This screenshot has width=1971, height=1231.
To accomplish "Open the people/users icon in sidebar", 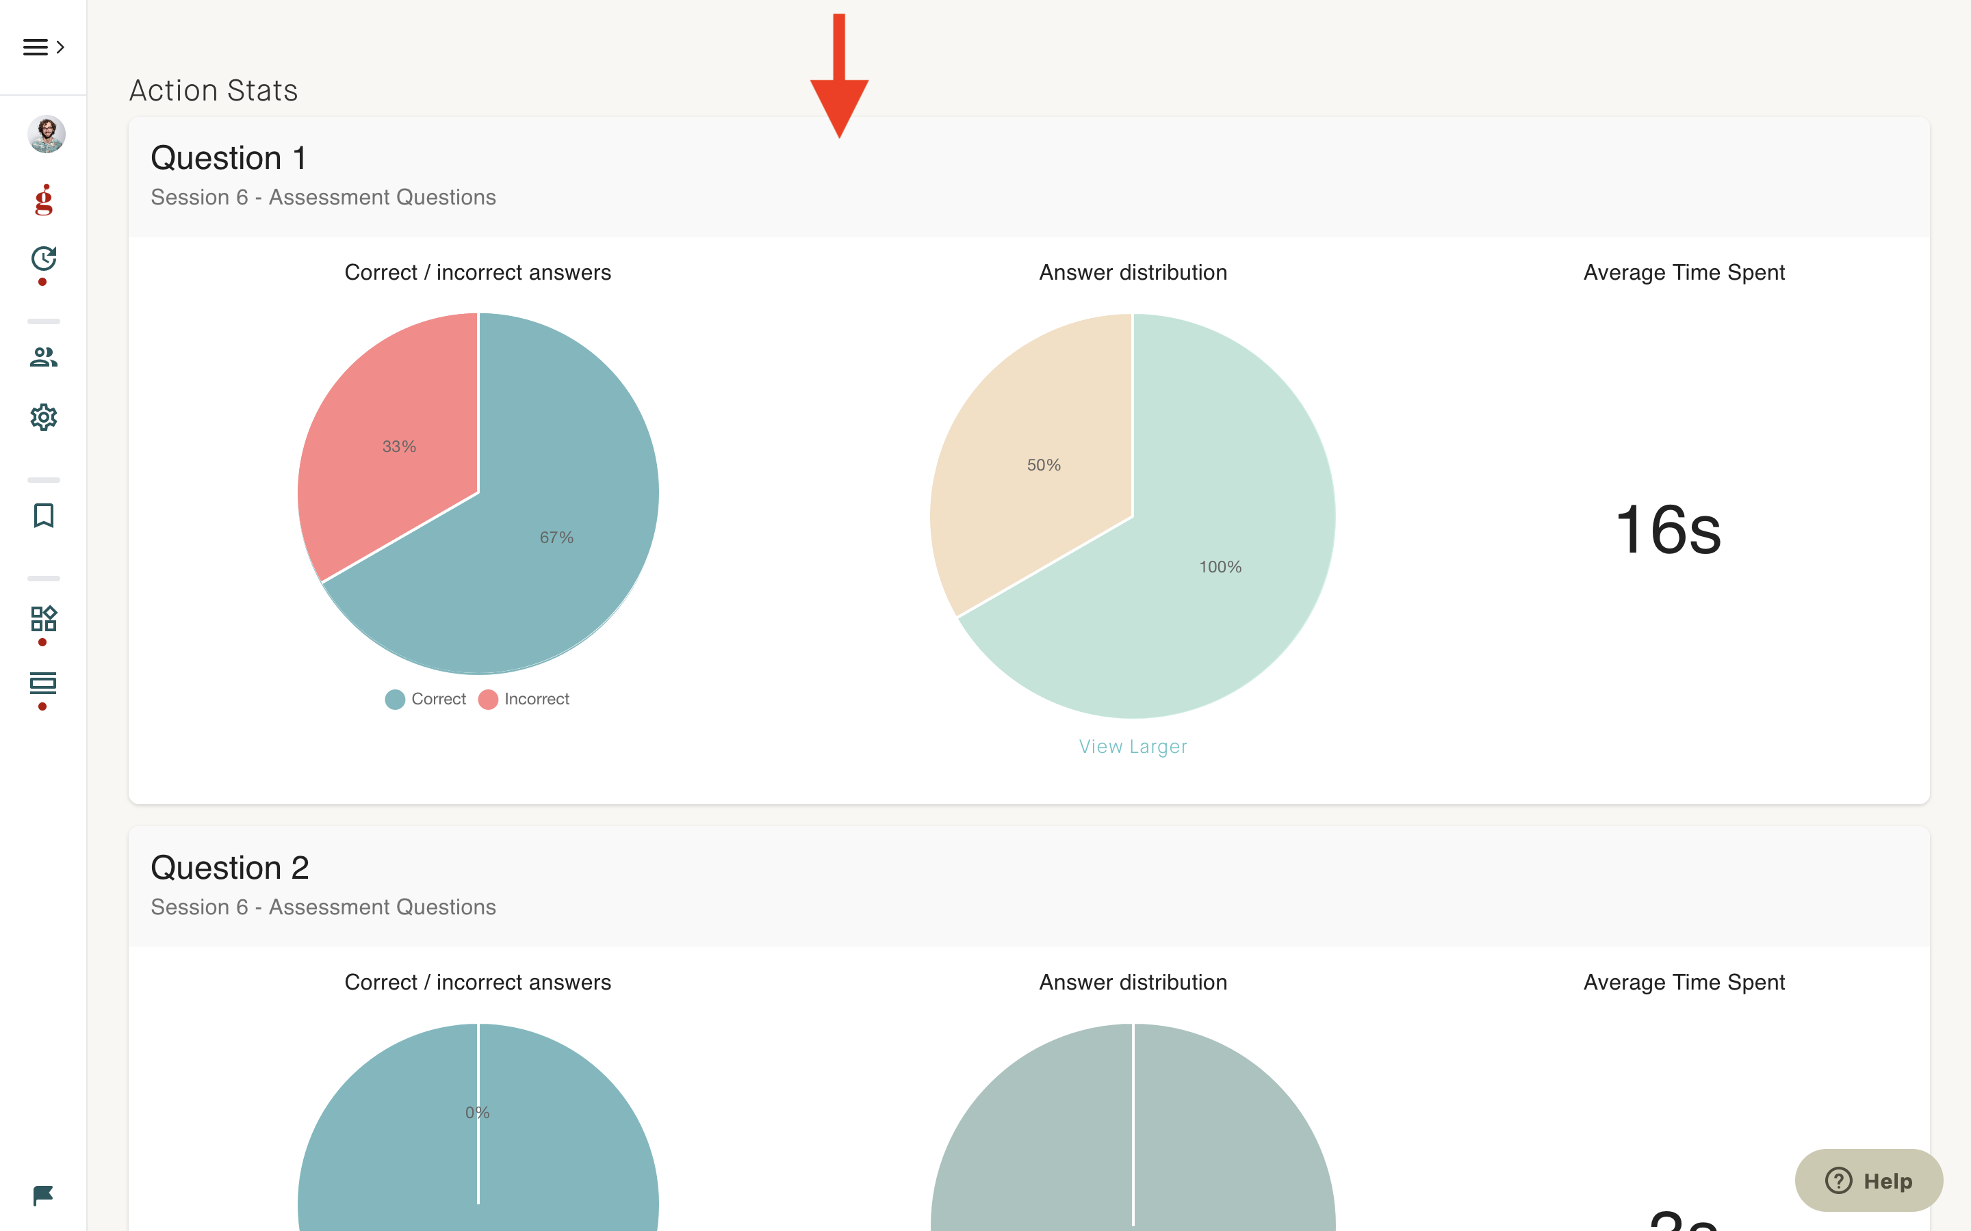I will [44, 356].
